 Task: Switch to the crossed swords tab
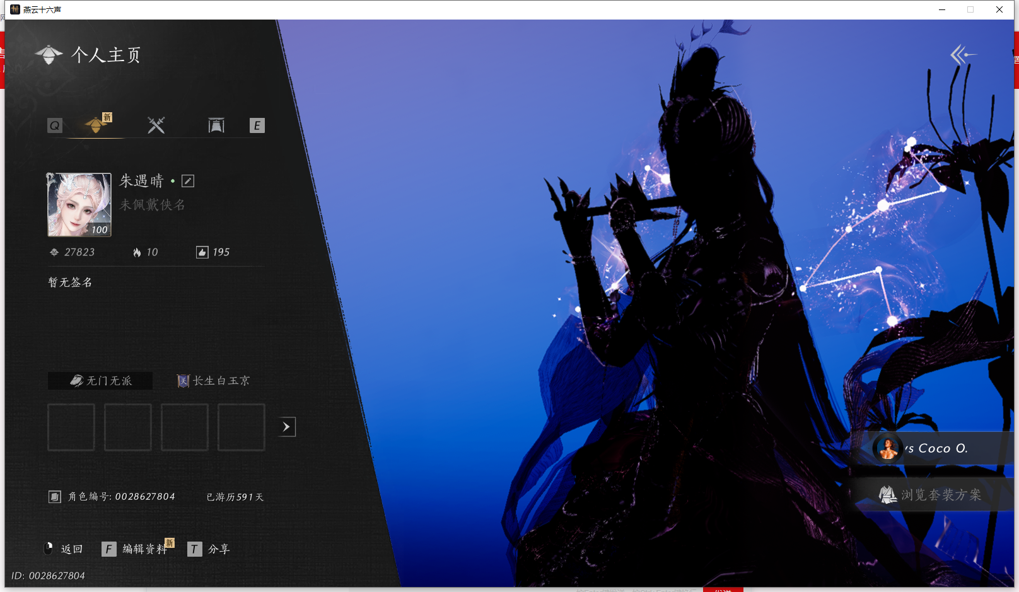(x=156, y=125)
